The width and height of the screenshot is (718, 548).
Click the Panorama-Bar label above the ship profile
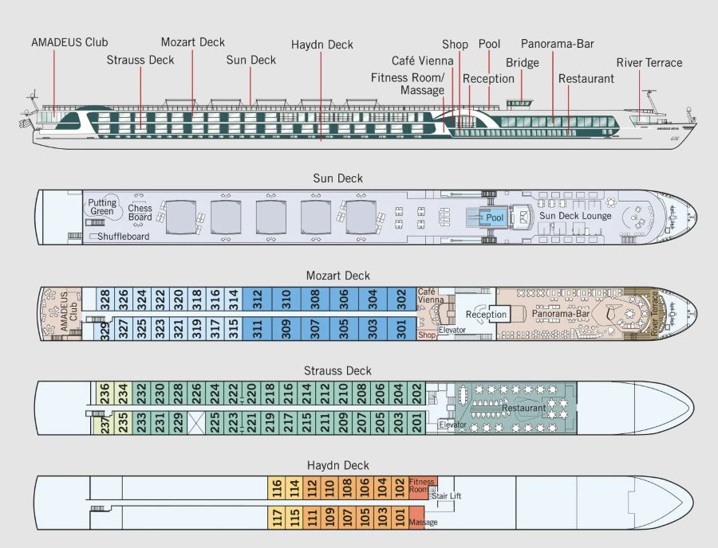(558, 44)
